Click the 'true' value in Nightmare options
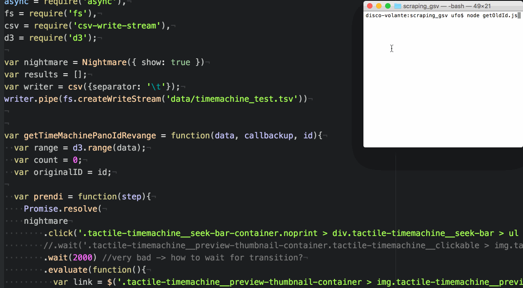 click(180, 62)
